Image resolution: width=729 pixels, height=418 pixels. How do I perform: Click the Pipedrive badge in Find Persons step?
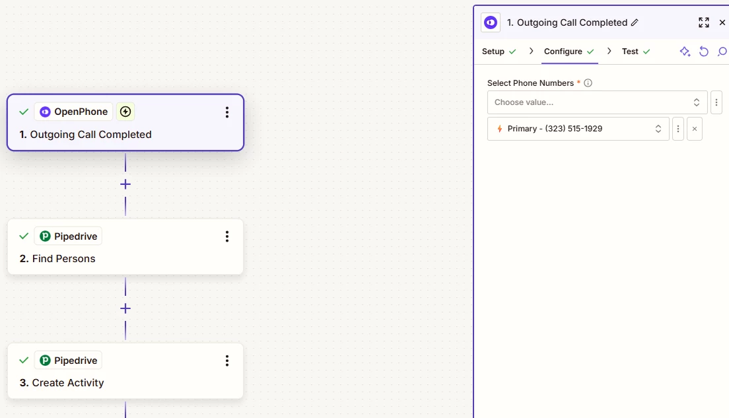pyautogui.click(x=69, y=236)
